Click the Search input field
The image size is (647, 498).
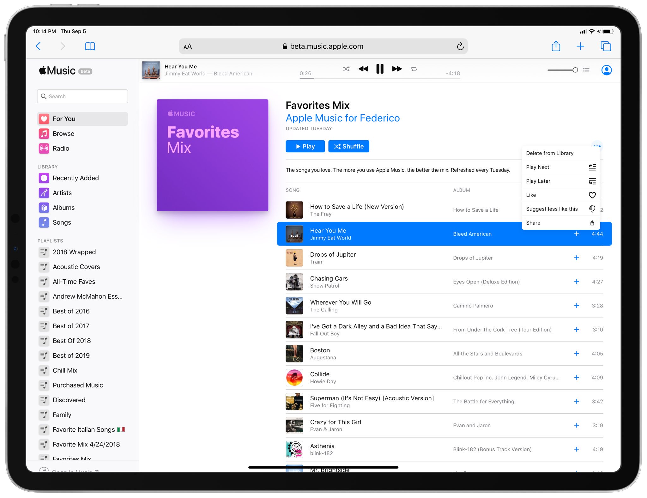point(83,96)
